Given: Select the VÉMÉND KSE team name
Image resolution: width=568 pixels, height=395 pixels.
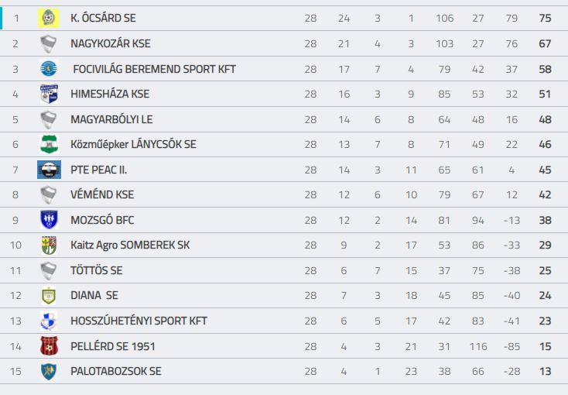Looking at the screenshot, I should [102, 194].
